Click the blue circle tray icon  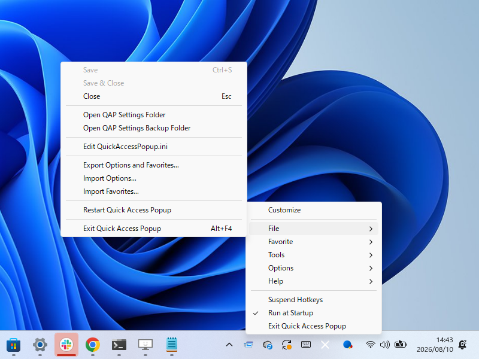[348, 345]
